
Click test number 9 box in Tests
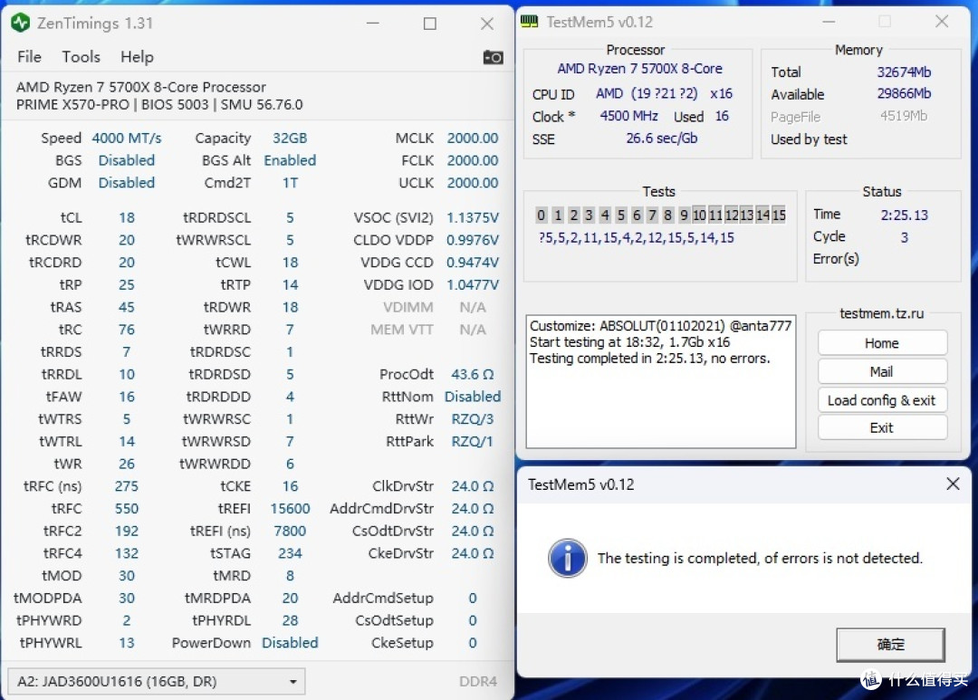685,216
